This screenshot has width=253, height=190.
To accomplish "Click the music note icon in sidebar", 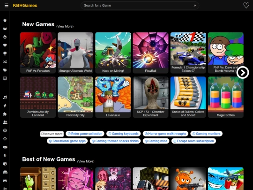I will [5, 97].
